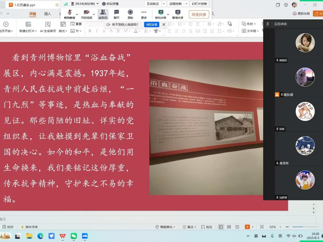Open Tencent Meeting from the taskbar
Viewport: 323px width, 242px height.
pyautogui.click(x=85, y=236)
